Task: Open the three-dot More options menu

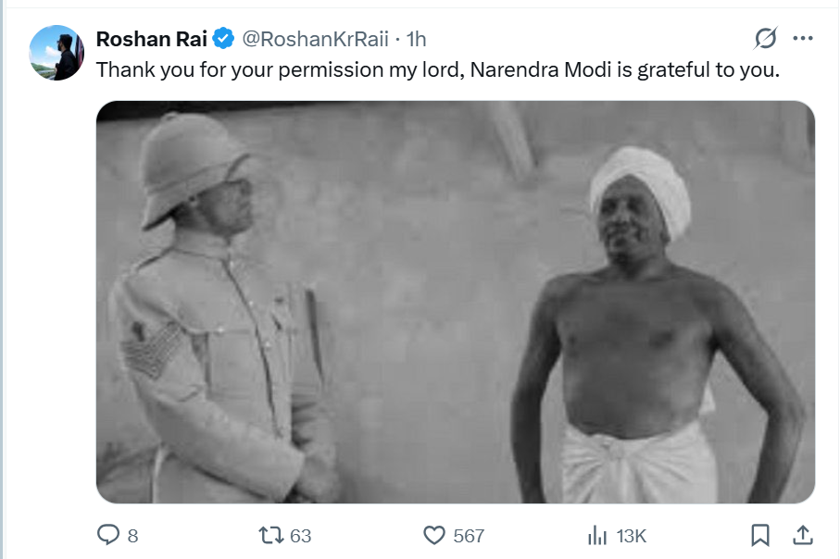Action: pos(803,39)
